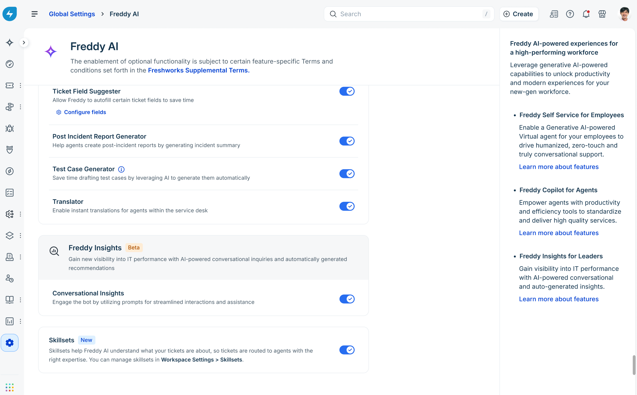
Task: Click the Test Case Generator title
Action: [x=84, y=169]
